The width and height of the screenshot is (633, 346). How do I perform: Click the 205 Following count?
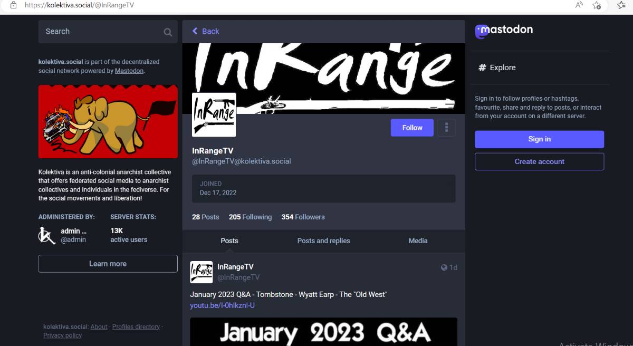(x=250, y=217)
